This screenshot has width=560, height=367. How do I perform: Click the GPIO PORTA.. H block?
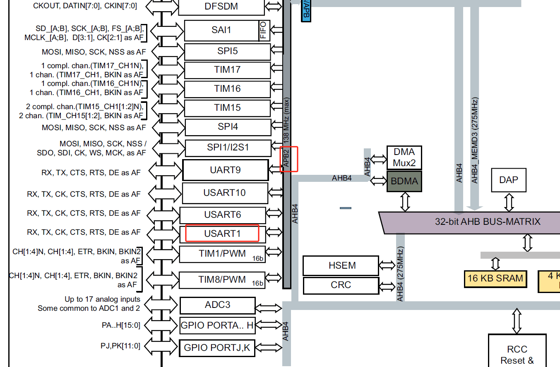click(x=218, y=326)
